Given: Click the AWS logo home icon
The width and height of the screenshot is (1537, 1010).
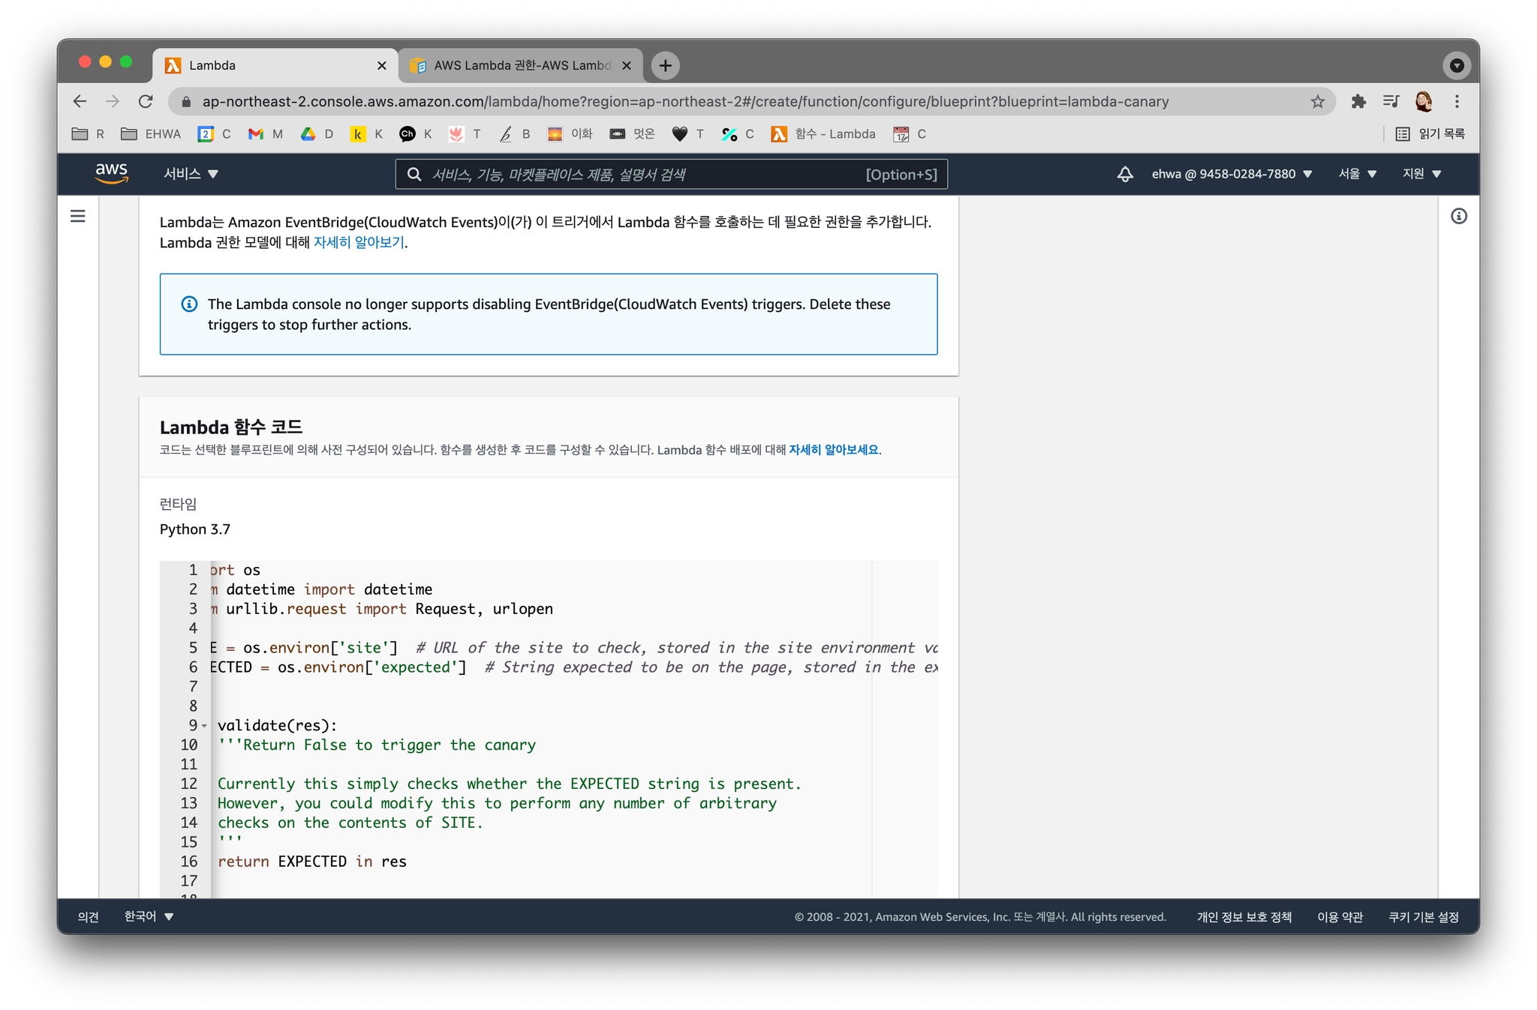Looking at the screenshot, I should point(111,173).
